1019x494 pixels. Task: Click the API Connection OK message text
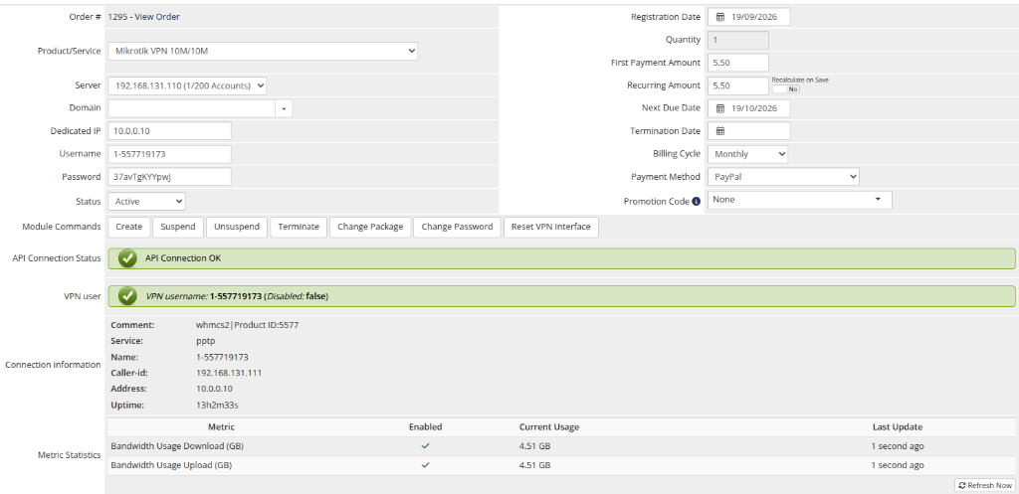point(183,258)
